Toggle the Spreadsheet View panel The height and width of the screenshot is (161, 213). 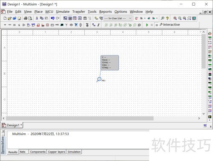70,18
